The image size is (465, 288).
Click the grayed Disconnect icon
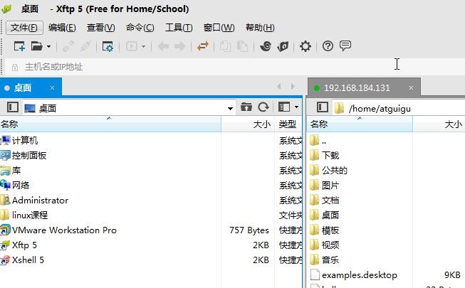(x=85, y=46)
